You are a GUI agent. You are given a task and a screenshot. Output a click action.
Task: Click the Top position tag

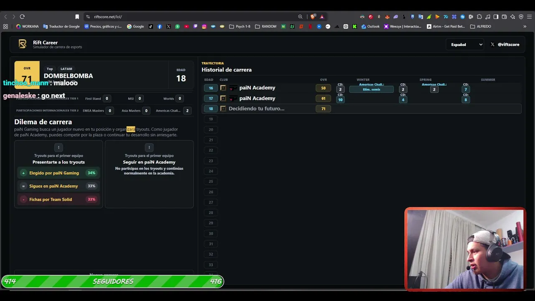pyautogui.click(x=50, y=69)
